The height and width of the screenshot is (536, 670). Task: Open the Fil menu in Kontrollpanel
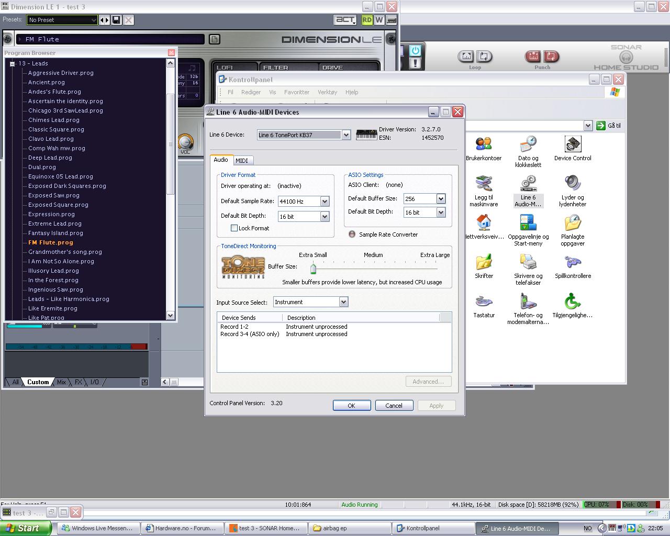point(230,92)
